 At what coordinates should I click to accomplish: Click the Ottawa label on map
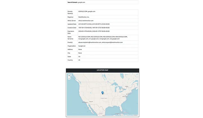click(127, 86)
